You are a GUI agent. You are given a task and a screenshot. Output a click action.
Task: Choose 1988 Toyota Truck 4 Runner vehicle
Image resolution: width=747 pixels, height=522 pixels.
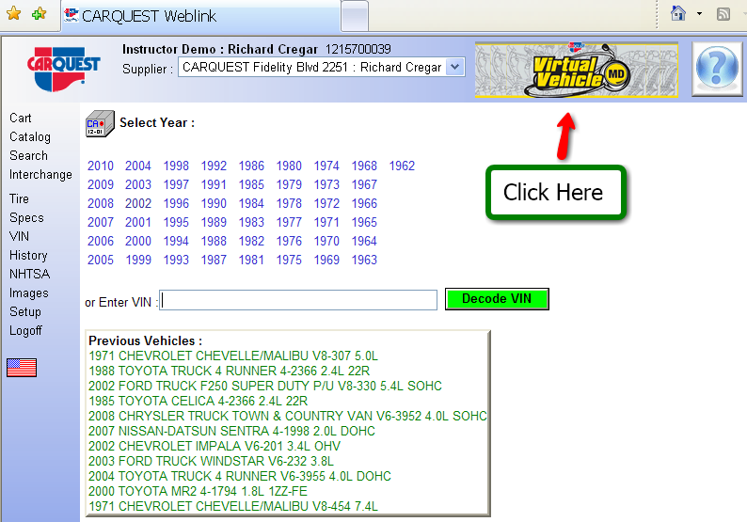230,371
